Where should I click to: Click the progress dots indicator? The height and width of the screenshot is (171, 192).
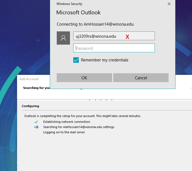click(x=101, y=100)
